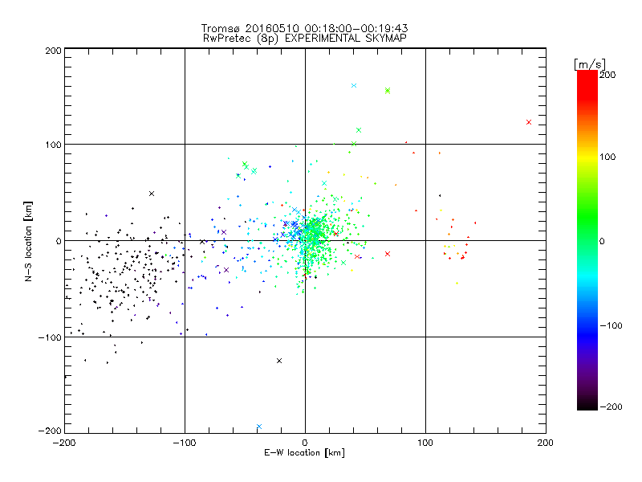Click the cyan cross marker near plot top
The width and height of the screenshot is (642, 482).
[x=354, y=86]
